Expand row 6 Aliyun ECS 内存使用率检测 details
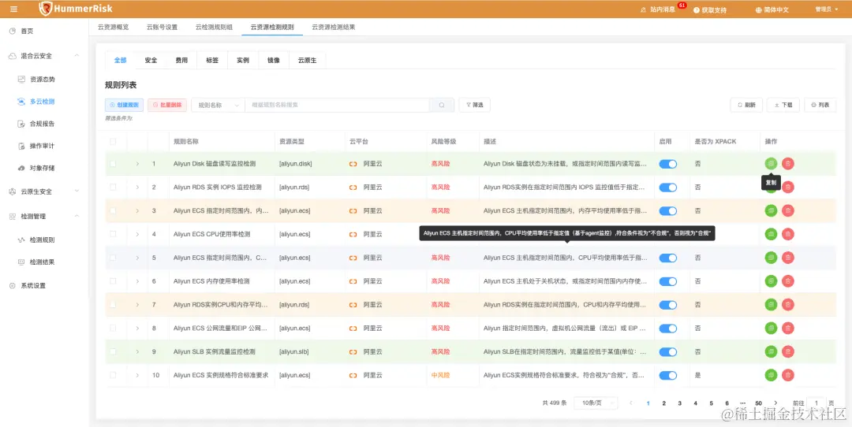Image resolution: width=852 pixels, height=427 pixels. tap(137, 281)
